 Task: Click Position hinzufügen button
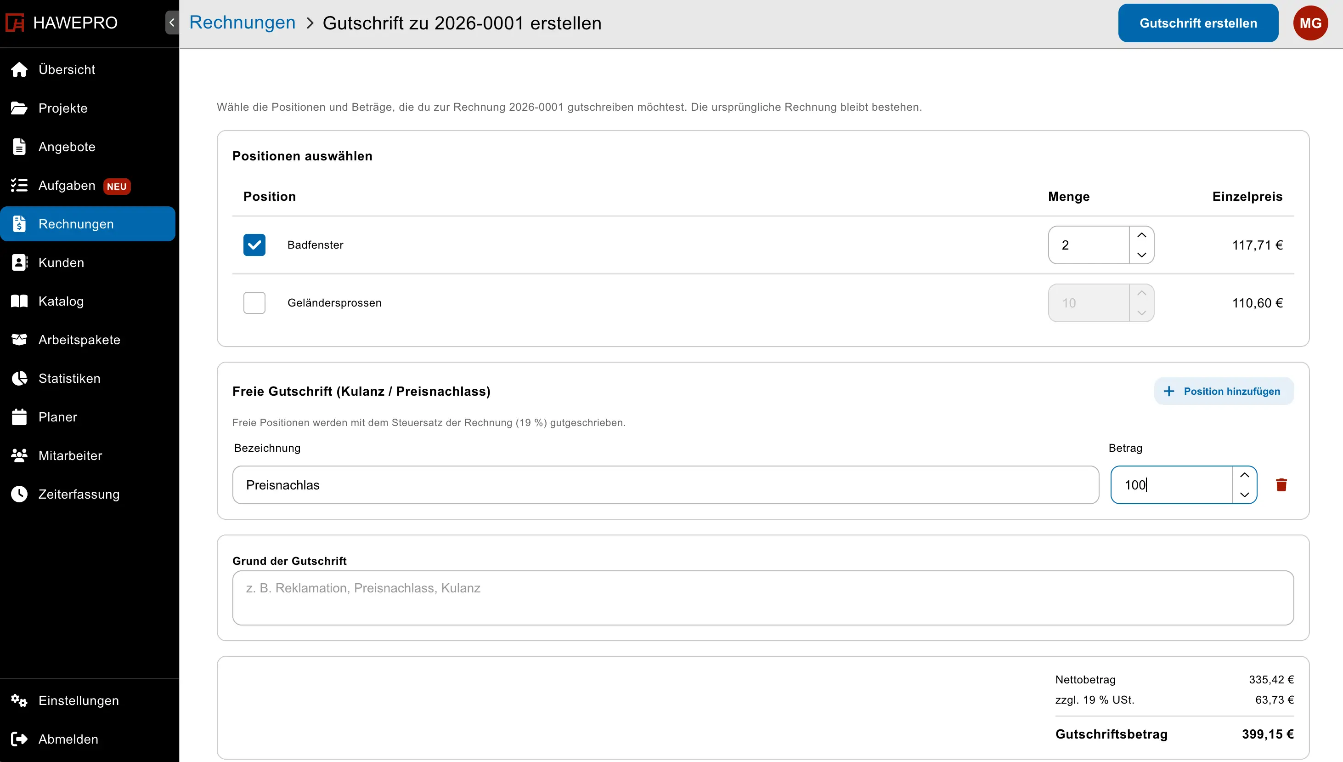[x=1224, y=392]
